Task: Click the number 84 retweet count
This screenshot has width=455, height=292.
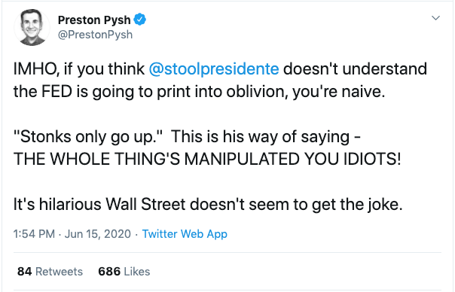Action: pyautogui.click(x=24, y=272)
